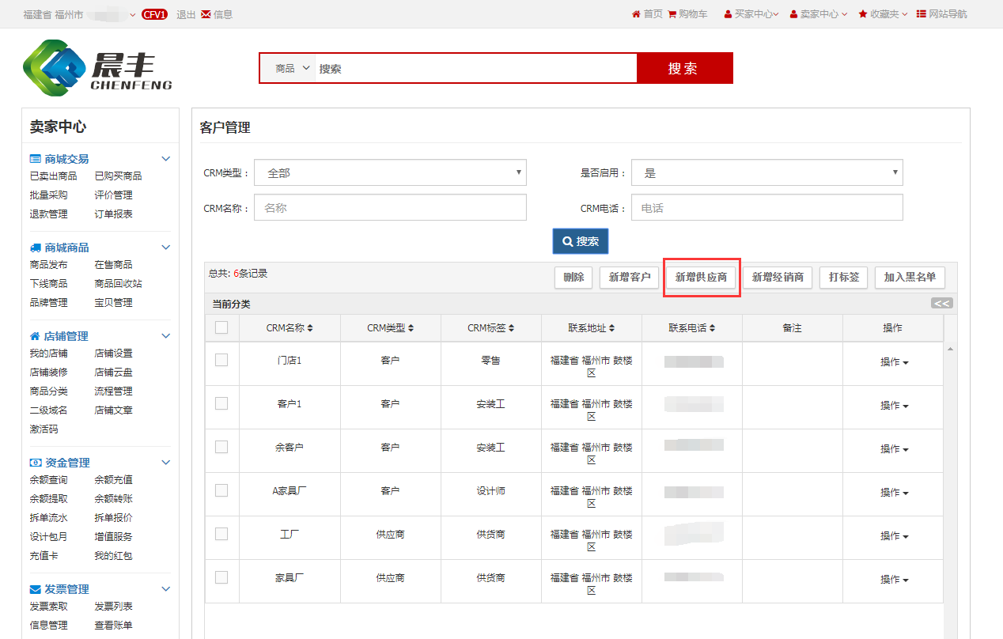Click the envelope 信息 message icon

[x=206, y=14]
